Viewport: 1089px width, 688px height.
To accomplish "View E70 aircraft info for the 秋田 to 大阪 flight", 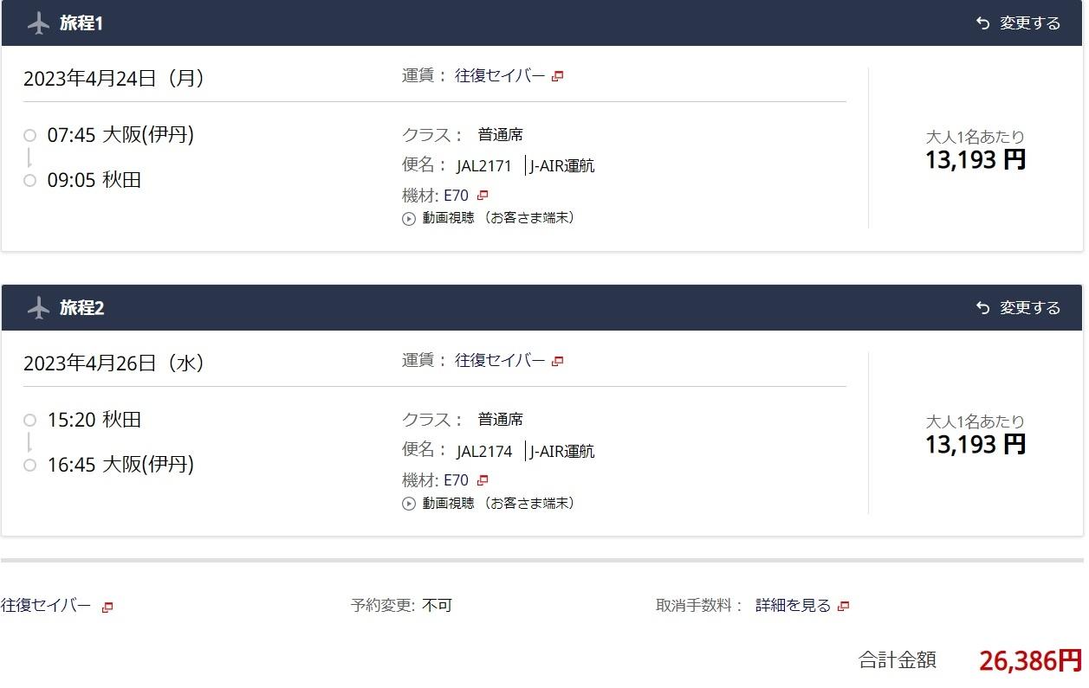I will 456,480.
